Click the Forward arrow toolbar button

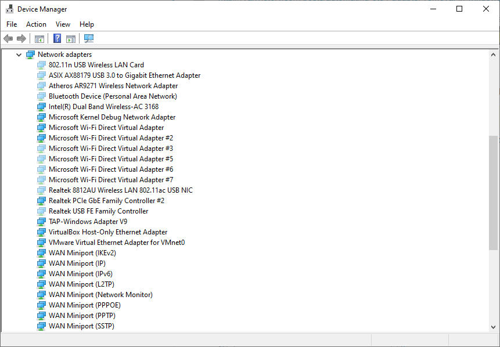pyautogui.click(x=21, y=39)
